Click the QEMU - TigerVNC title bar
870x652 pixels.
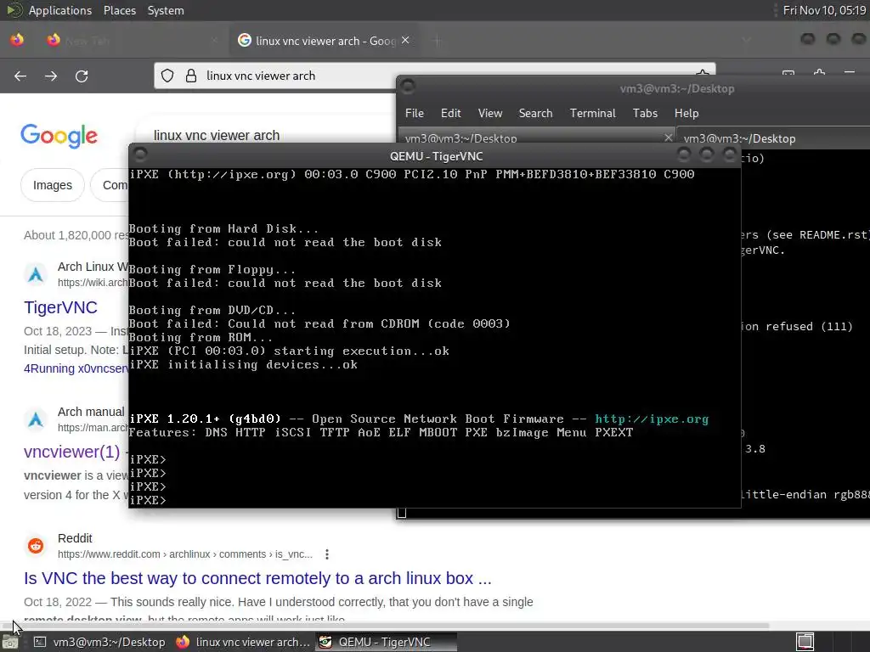[x=436, y=156]
